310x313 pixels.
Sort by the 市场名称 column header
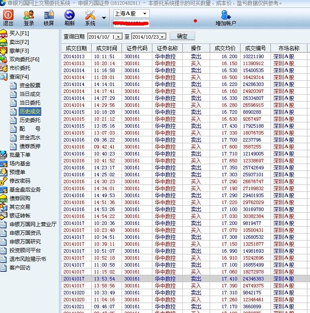289,48
